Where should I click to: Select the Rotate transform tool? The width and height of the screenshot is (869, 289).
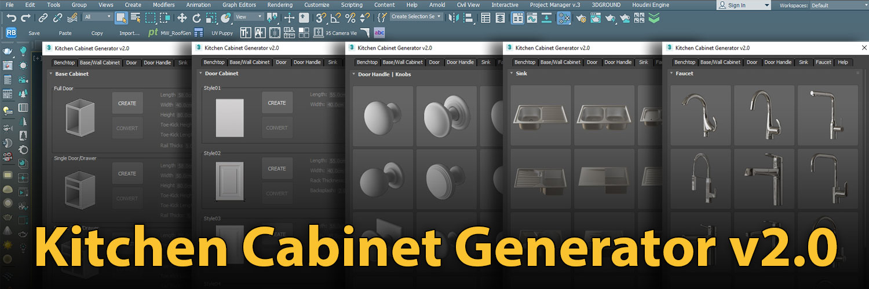pos(197,18)
